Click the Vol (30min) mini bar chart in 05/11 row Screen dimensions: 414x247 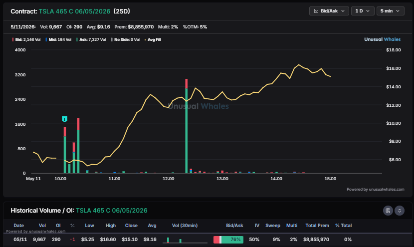tap(185, 240)
